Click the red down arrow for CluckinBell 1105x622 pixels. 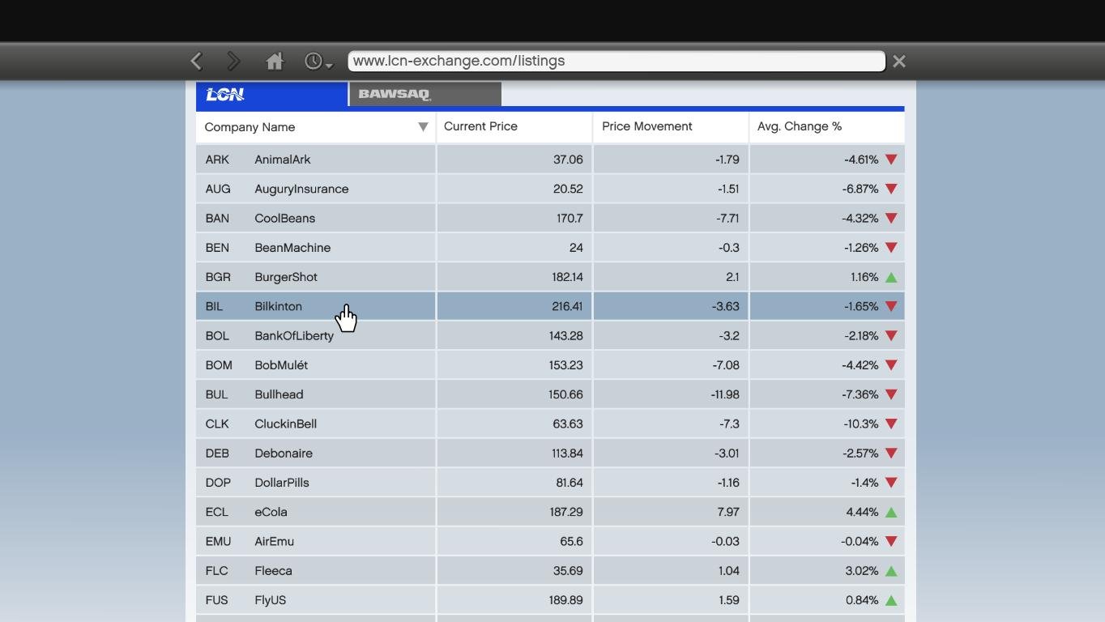(x=891, y=424)
